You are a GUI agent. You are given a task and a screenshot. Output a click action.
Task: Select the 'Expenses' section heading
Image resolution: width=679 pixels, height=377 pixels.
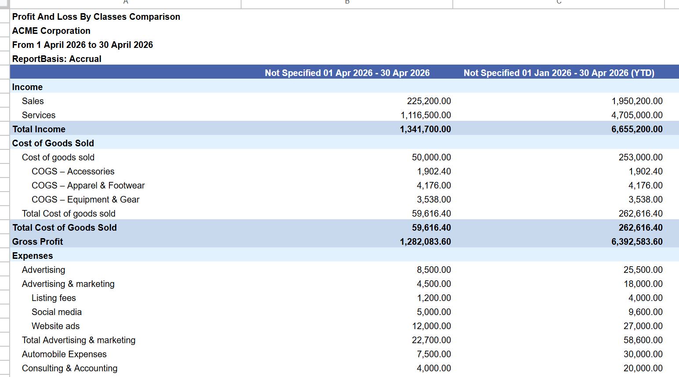pyautogui.click(x=33, y=256)
